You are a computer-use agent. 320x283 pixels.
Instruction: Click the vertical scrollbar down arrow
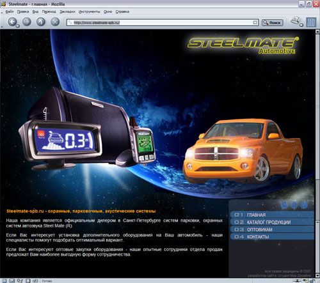click(317, 276)
